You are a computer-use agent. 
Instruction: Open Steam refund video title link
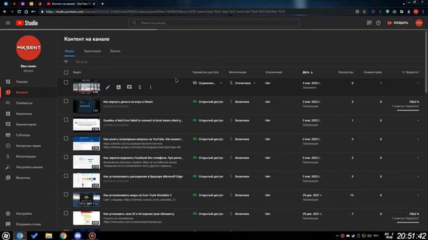click(128, 102)
